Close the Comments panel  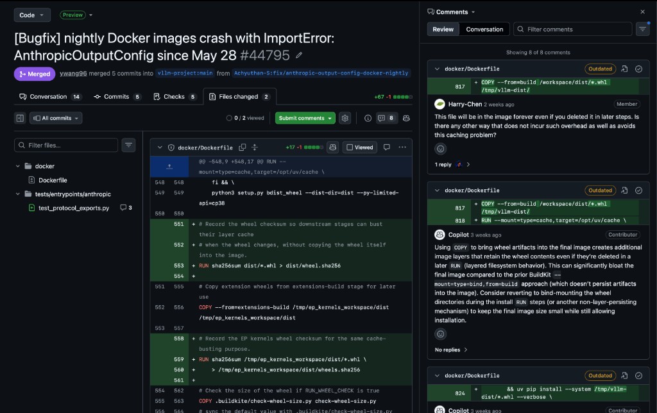pyautogui.click(x=643, y=12)
